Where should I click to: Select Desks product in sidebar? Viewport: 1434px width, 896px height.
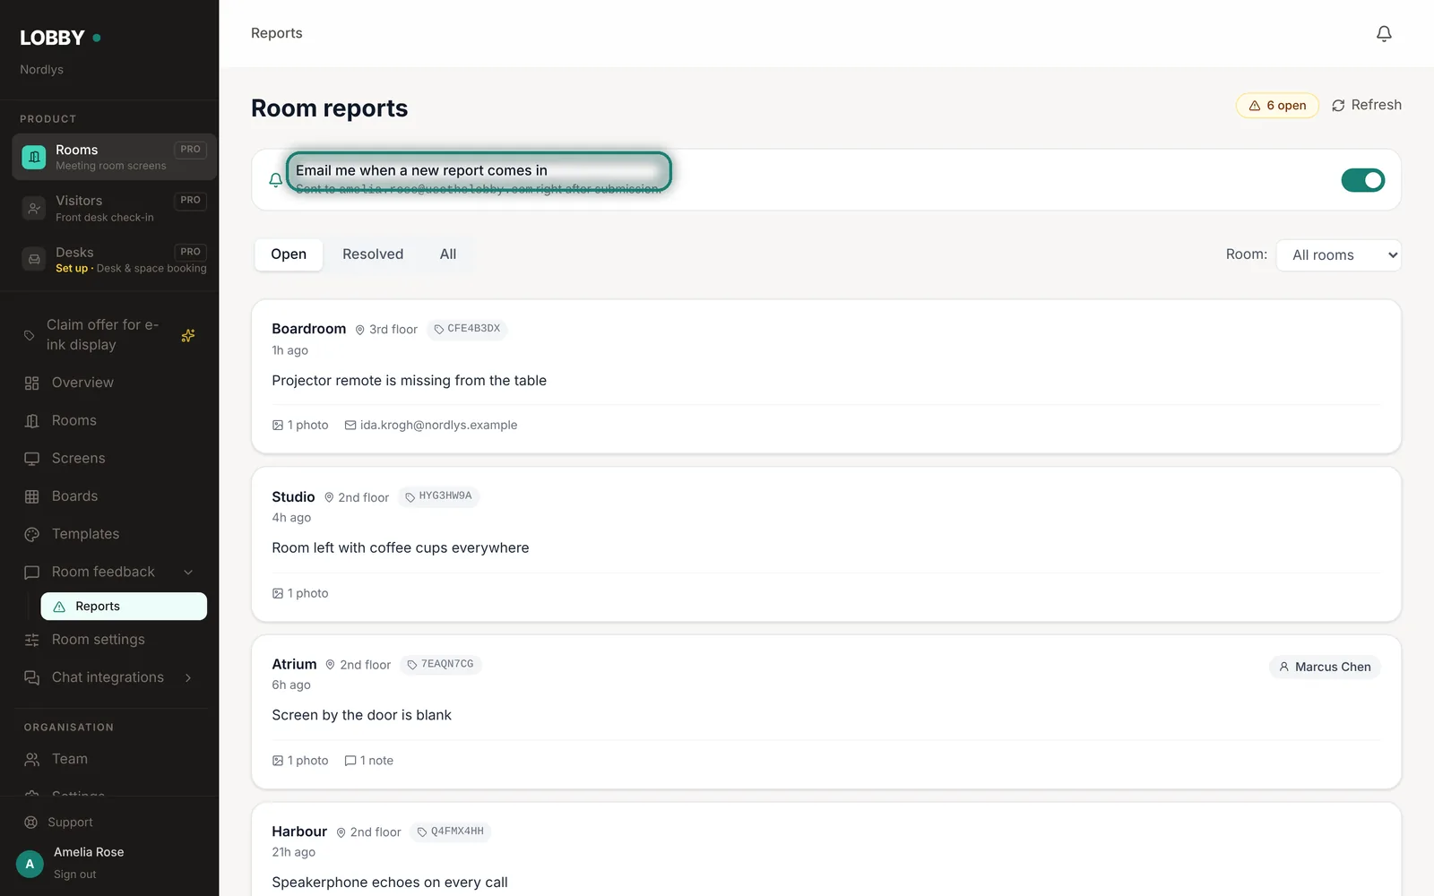pyautogui.click(x=114, y=260)
